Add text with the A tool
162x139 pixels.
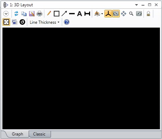[x=80, y=14]
